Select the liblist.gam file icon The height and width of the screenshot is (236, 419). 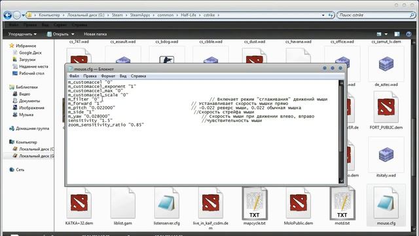123,203
